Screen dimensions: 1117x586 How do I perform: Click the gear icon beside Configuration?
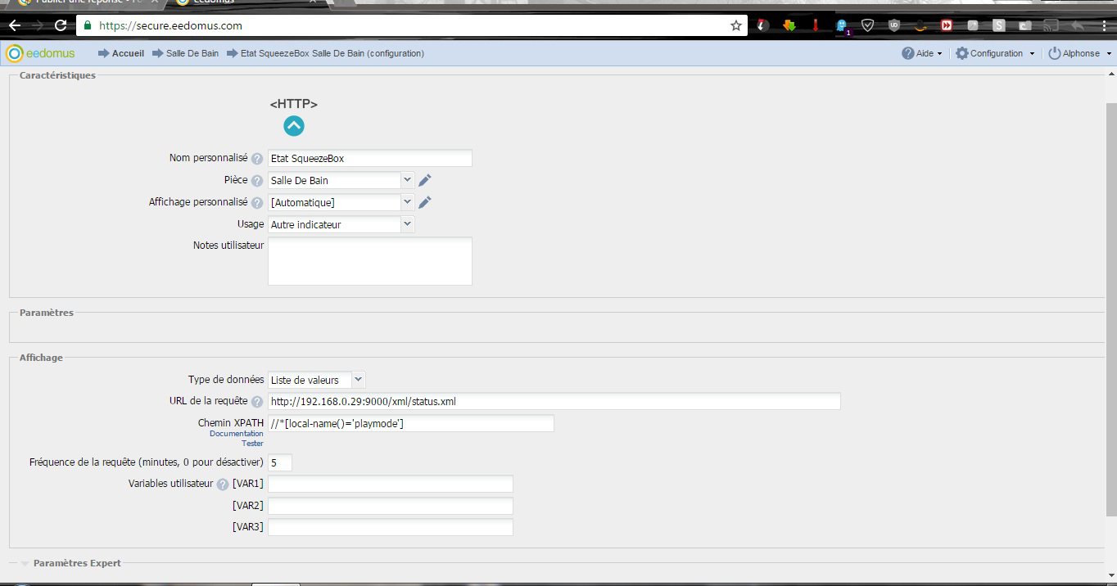tap(962, 53)
